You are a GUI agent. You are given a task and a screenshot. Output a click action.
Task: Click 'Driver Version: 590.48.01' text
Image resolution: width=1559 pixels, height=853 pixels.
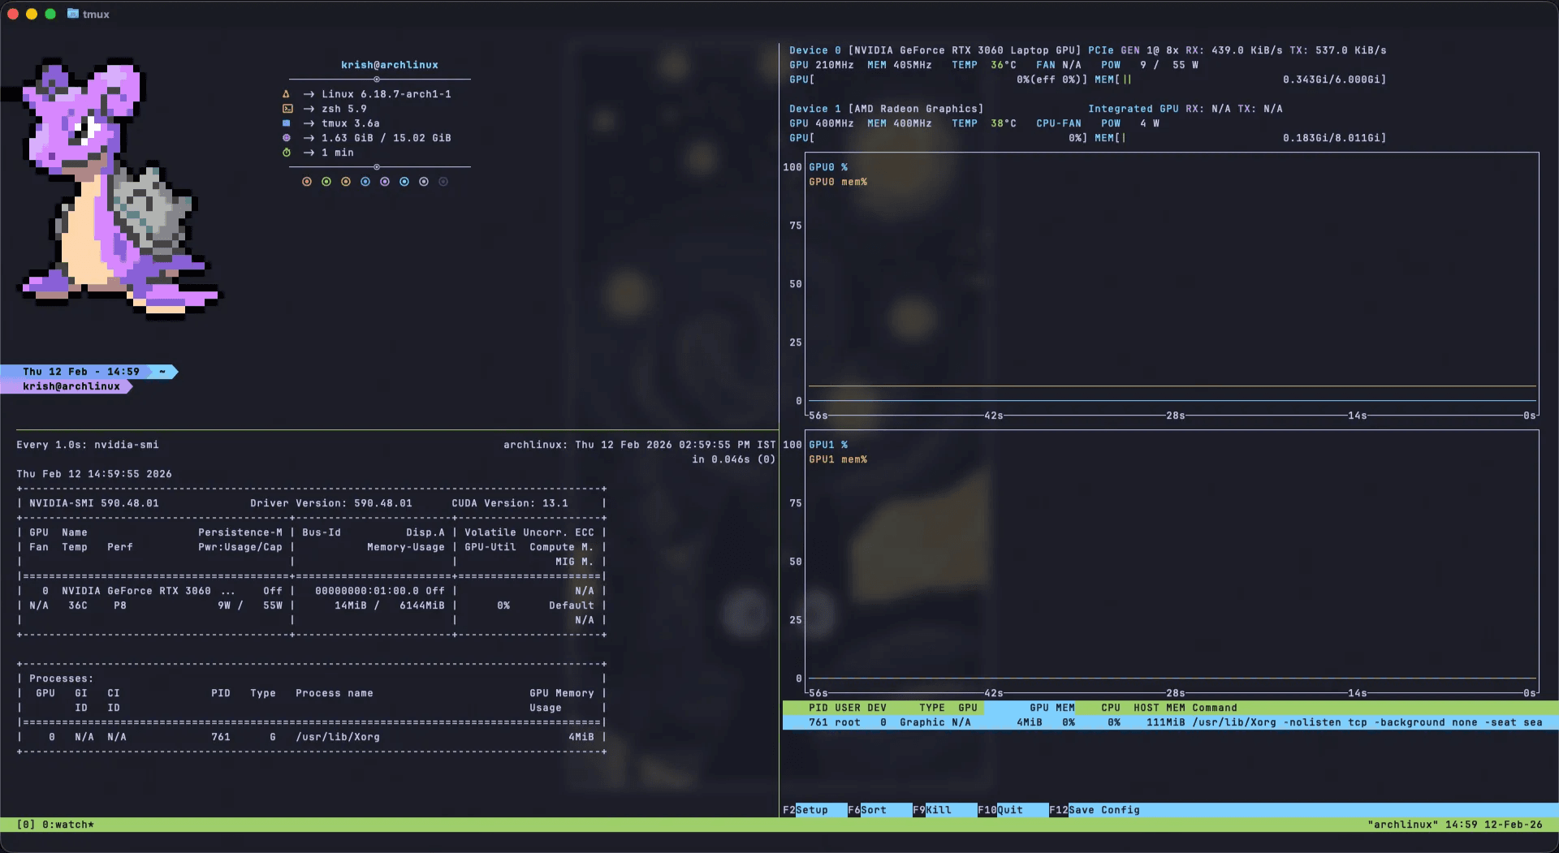pyautogui.click(x=331, y=503)
